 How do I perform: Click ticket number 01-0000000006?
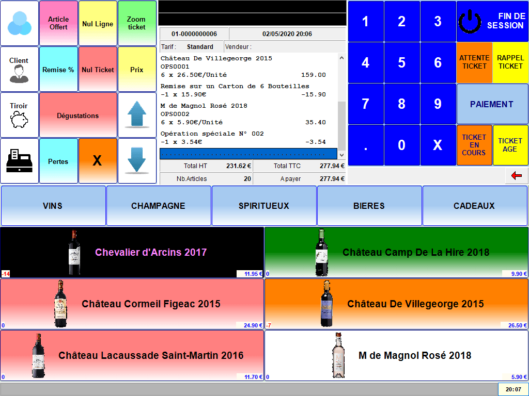point(194,34)
